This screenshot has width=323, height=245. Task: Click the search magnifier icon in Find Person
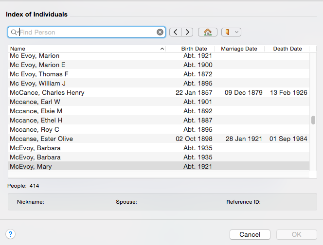coord(14,32)
